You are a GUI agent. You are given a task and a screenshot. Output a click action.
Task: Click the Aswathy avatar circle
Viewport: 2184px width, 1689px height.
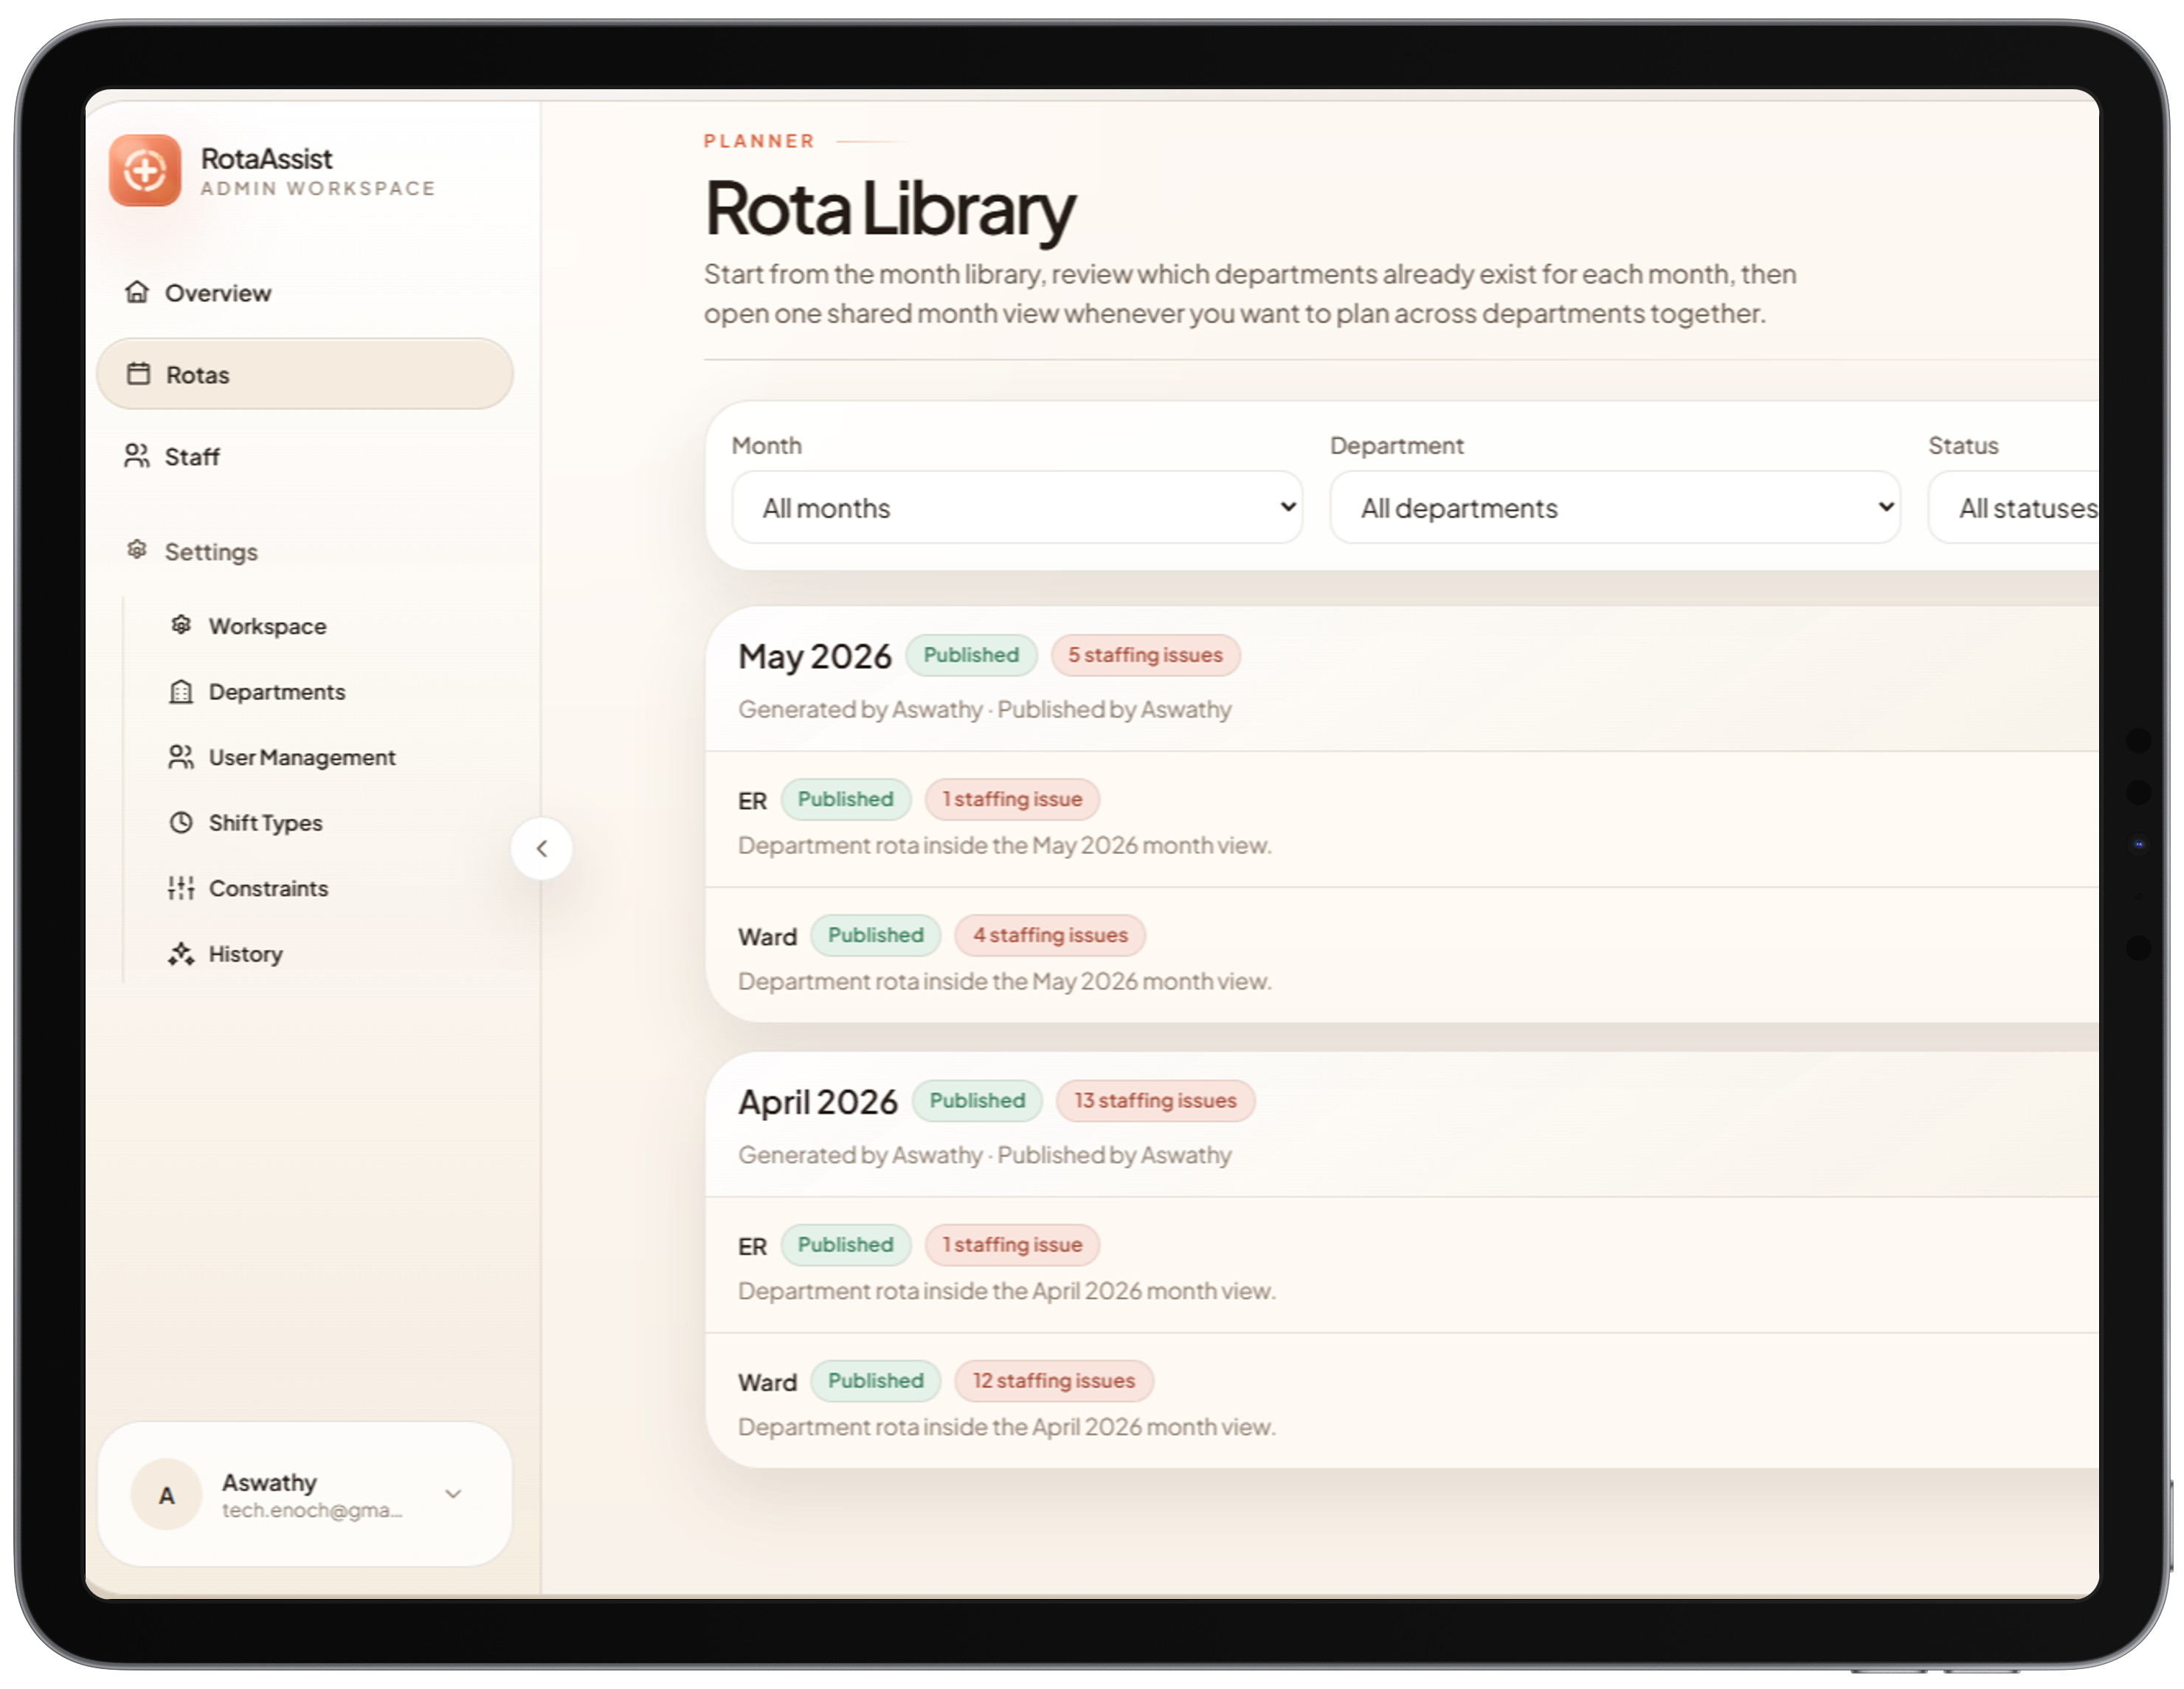click(167, 1495)
